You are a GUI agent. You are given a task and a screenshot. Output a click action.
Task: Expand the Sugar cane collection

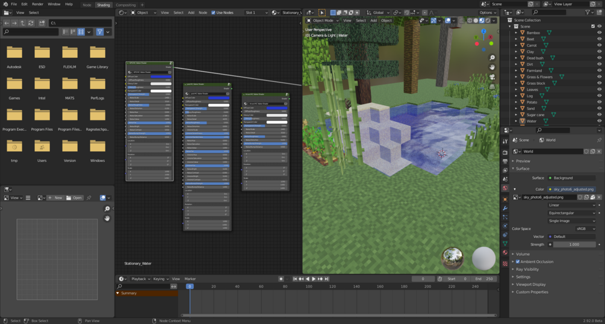pyautogui.click(x=516, y=114)
